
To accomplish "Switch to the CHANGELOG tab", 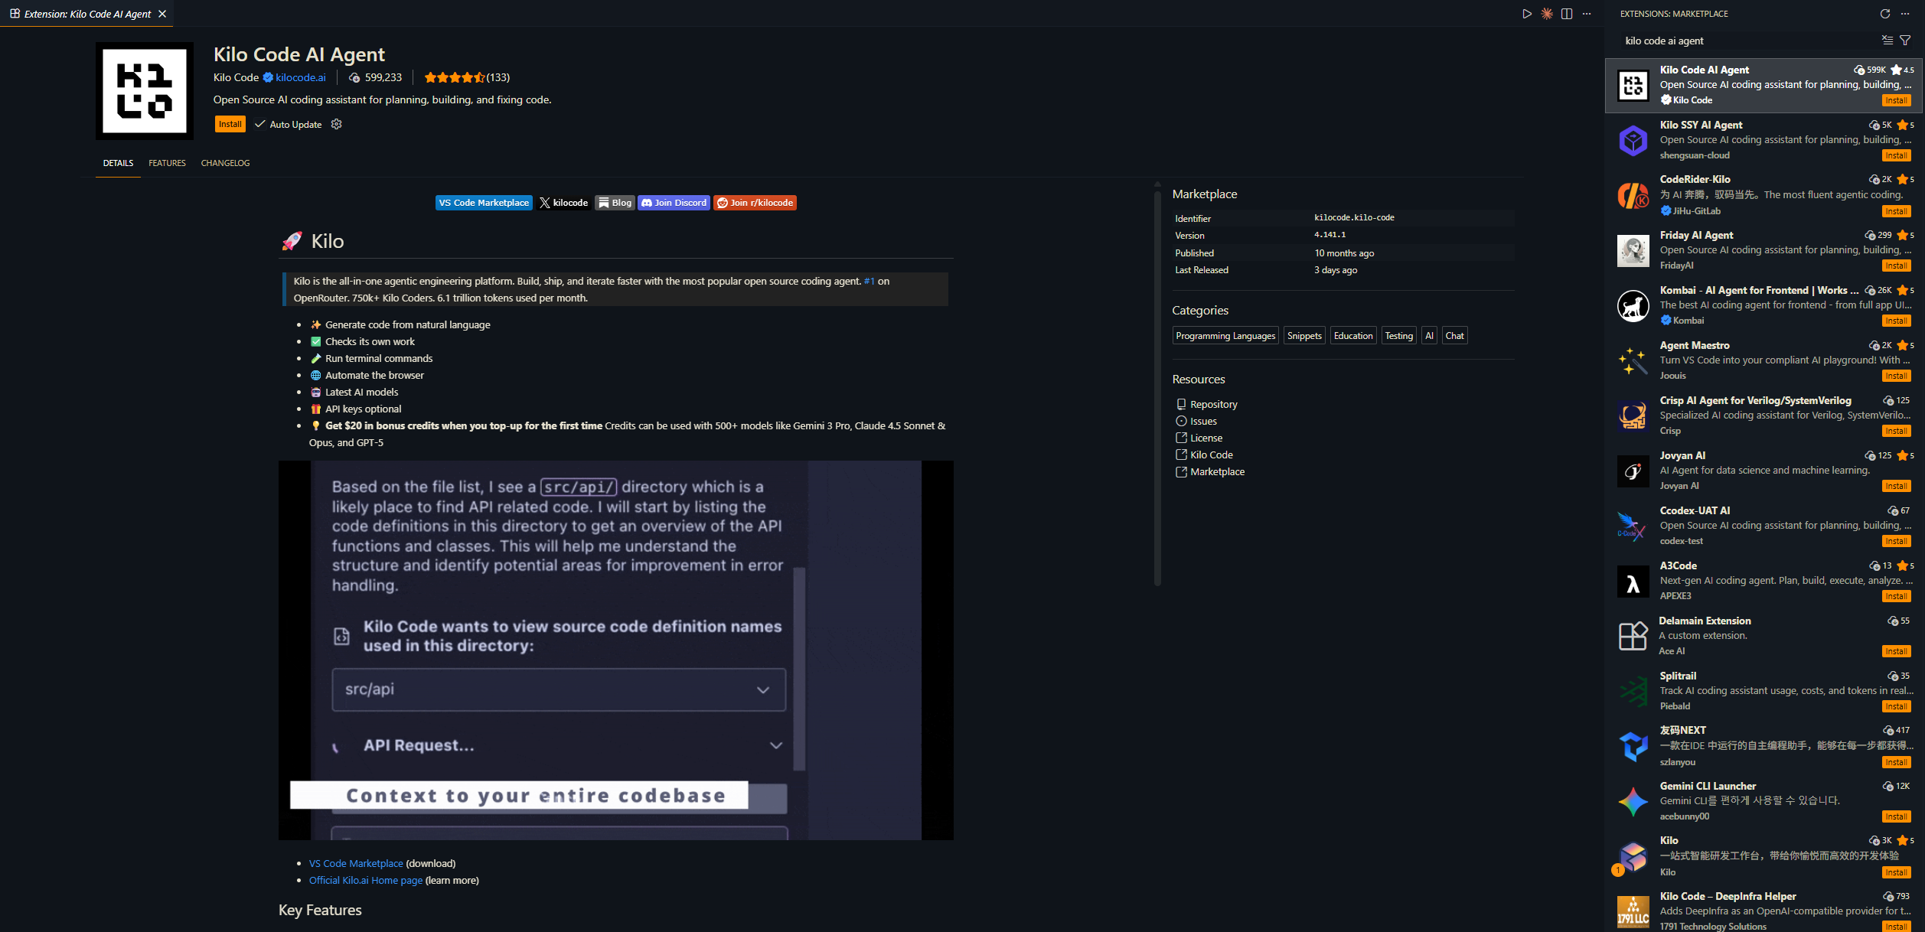I will 225,163.
